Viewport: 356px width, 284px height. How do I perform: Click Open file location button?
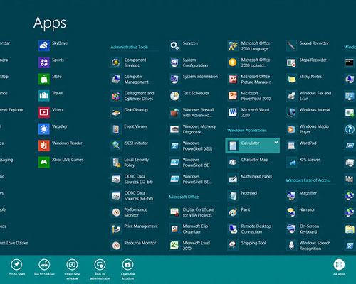127,270
